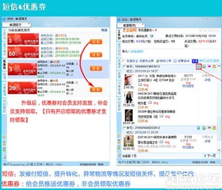Open product thumbnail priced 42.00
This screenshot has width=222, height=190.
(128, 141)
